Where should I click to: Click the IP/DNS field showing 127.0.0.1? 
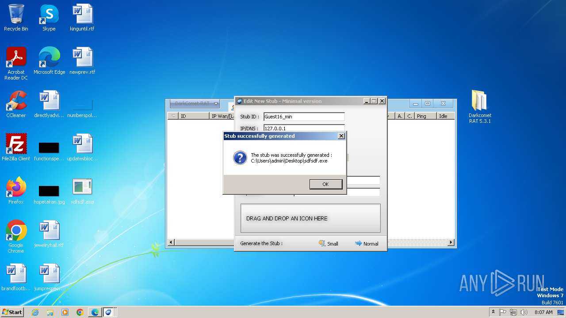tap(304, 128)
